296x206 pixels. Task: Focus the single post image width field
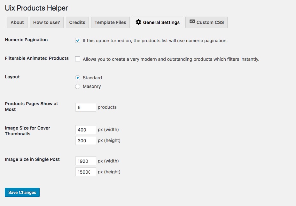[x=86, y=161]
